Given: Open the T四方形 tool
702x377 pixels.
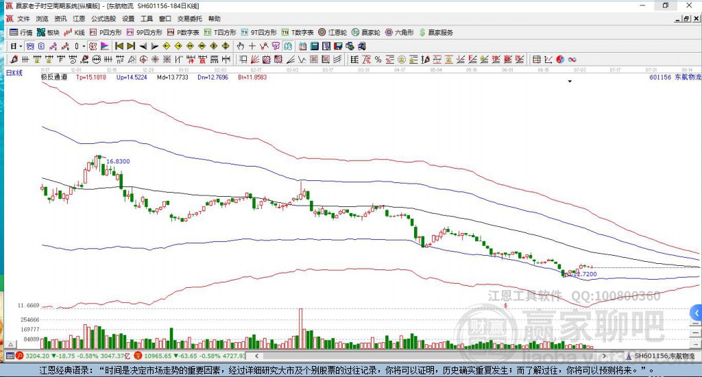Looking at the screenshot, I should [220, 32].
